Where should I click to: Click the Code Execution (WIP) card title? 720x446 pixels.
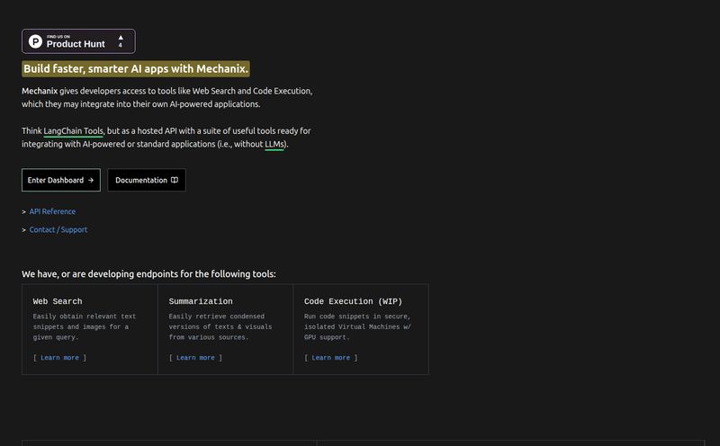click(x=353, y=301)
